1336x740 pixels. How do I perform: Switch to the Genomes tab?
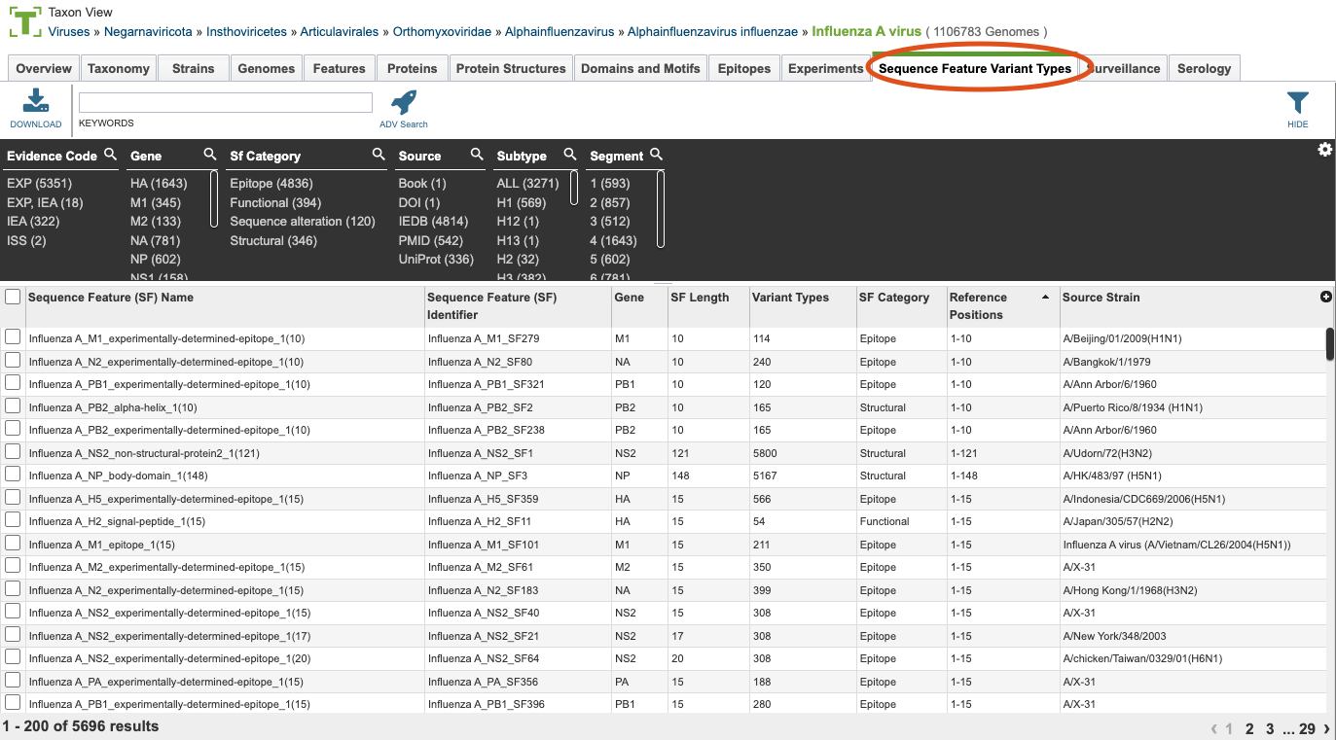click(267, 68)
